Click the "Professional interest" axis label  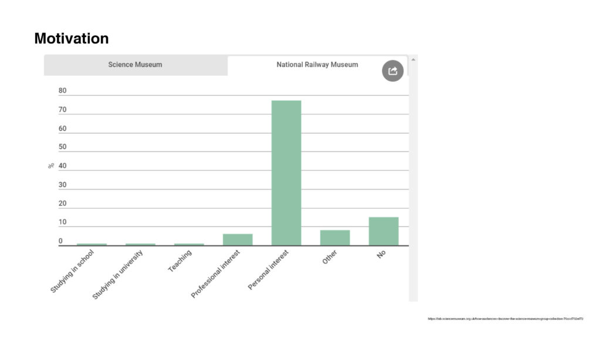pyautogui.click(x=215, y=273)
